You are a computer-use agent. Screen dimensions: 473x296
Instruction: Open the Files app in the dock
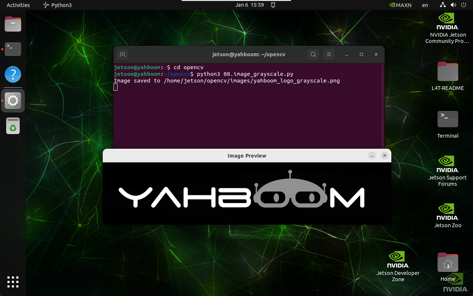[13, 24]
